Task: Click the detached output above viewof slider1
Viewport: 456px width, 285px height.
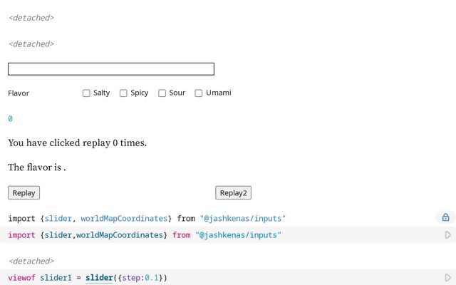Action: point(31,261)
